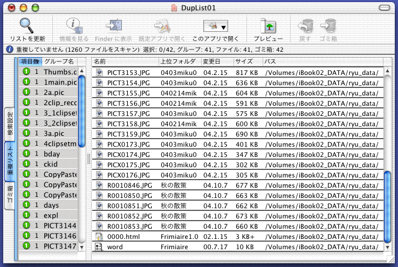
Task: Click group list blue scrollbar thumb
Action: pos(82,111)
